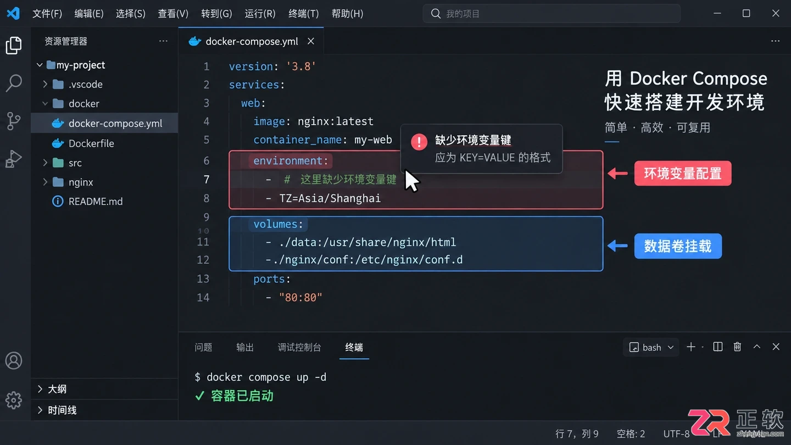Expand the nginx folder
791x445 pixels.
[x=45, y=182]
